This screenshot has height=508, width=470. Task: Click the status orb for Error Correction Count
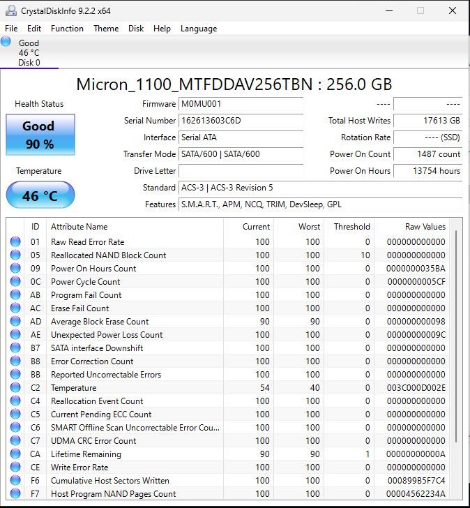pos(15,361)
